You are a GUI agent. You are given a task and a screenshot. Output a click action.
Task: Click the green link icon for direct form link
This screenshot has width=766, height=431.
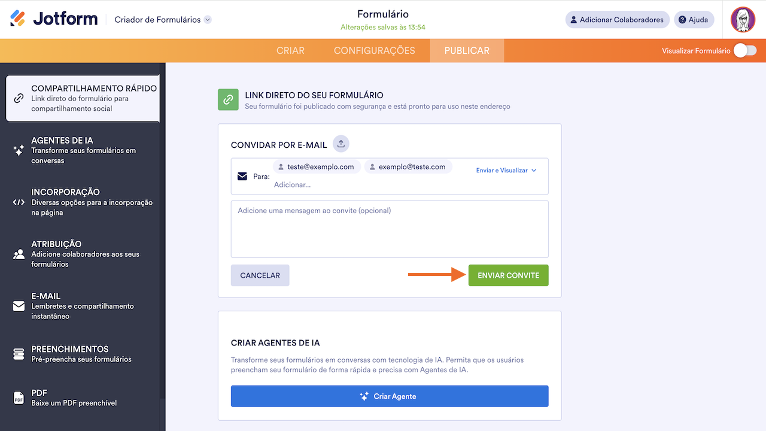point(228,100)
